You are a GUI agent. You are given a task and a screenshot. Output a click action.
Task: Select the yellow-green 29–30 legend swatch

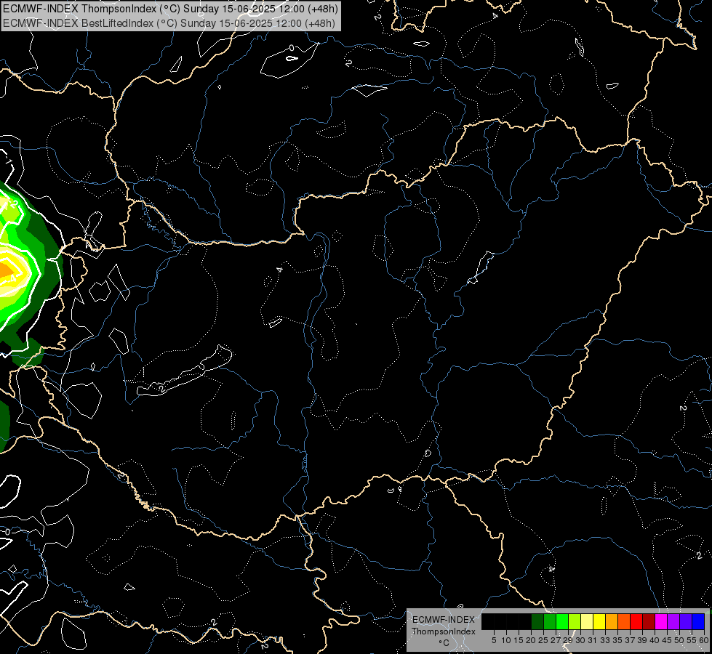tap(574, 622)
